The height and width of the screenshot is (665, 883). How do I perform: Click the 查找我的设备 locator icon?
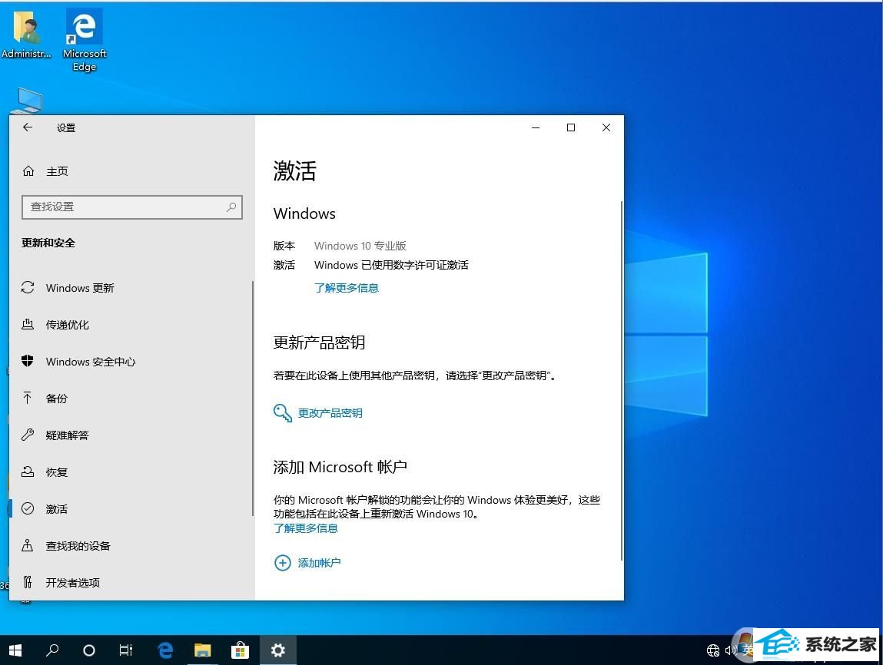27,545
